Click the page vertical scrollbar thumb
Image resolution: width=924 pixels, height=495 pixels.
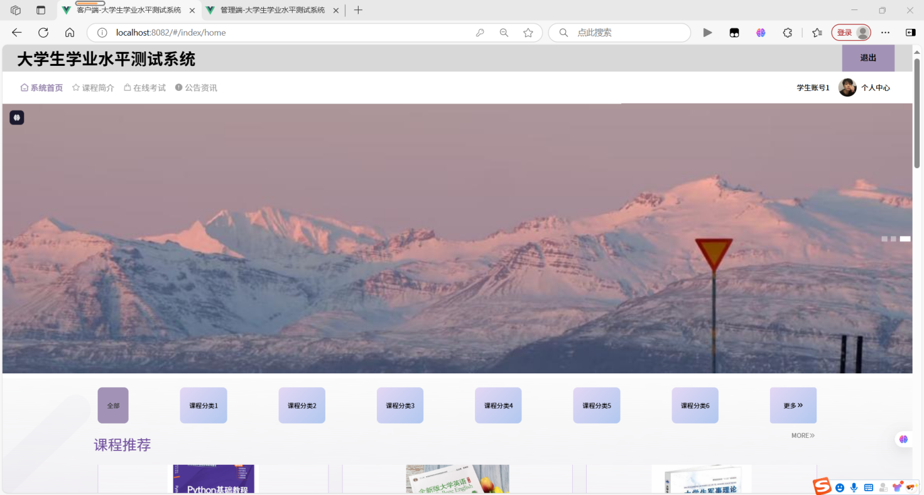[x=917, y=113]
